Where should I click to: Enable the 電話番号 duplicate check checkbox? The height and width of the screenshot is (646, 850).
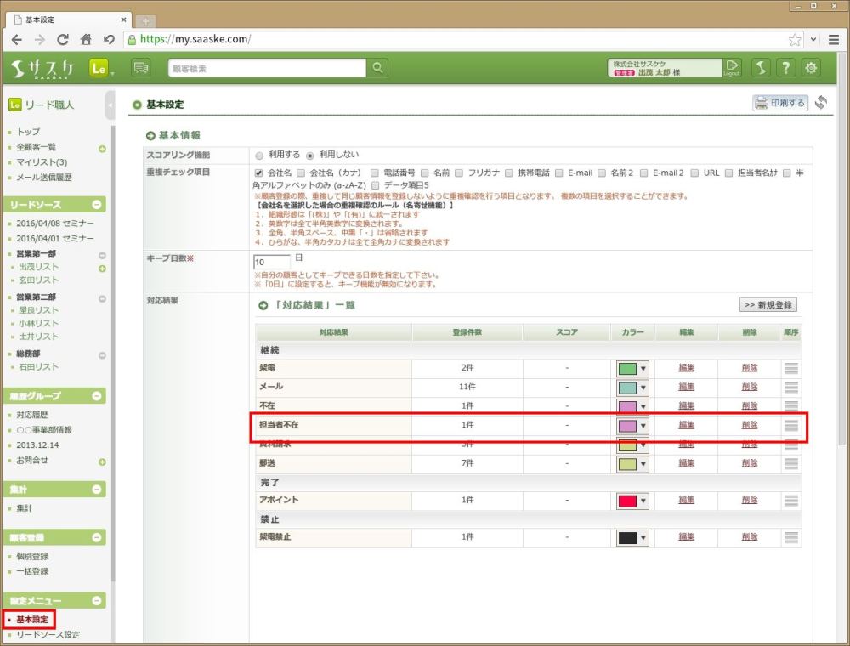tap(375, 173)
